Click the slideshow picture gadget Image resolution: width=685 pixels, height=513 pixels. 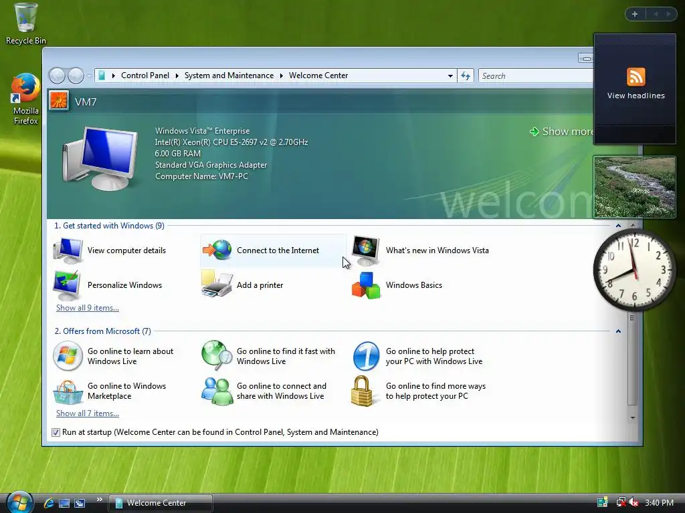[635, 187]
